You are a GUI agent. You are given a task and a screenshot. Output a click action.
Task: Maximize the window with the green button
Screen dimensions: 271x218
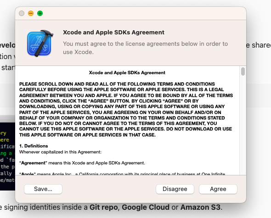tap(40, 13)
